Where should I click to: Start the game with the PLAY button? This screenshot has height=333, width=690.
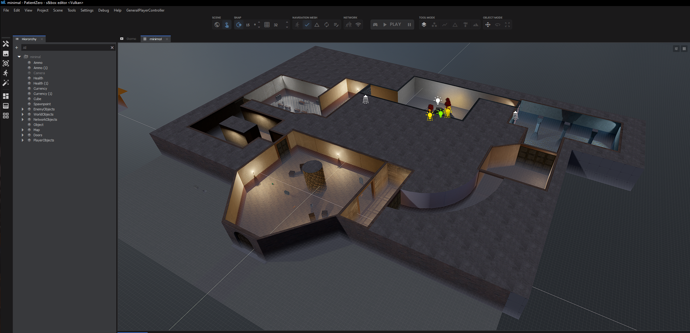click(392, 25)
